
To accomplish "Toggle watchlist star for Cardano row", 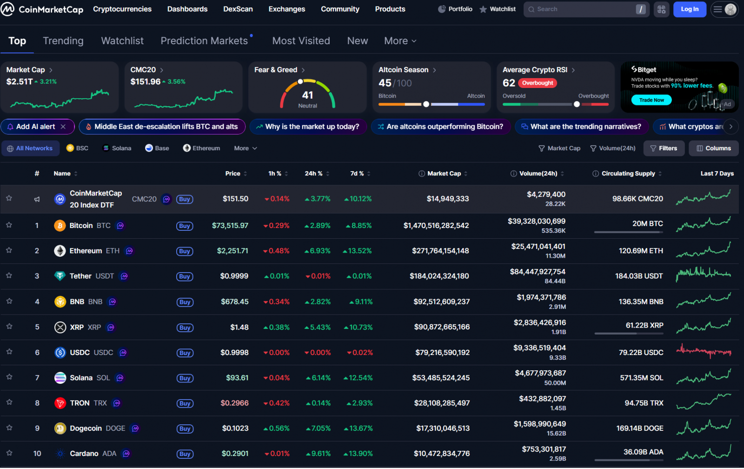I will 9,453.
